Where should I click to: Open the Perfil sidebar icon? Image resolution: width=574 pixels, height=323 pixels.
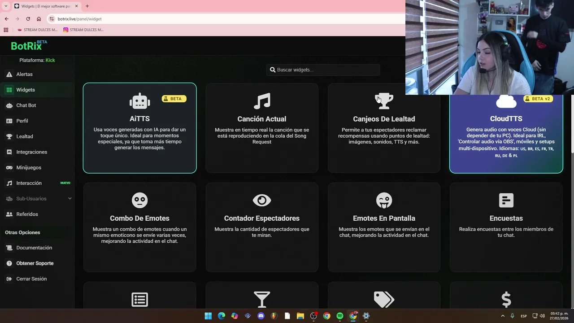tap(9, 121)
